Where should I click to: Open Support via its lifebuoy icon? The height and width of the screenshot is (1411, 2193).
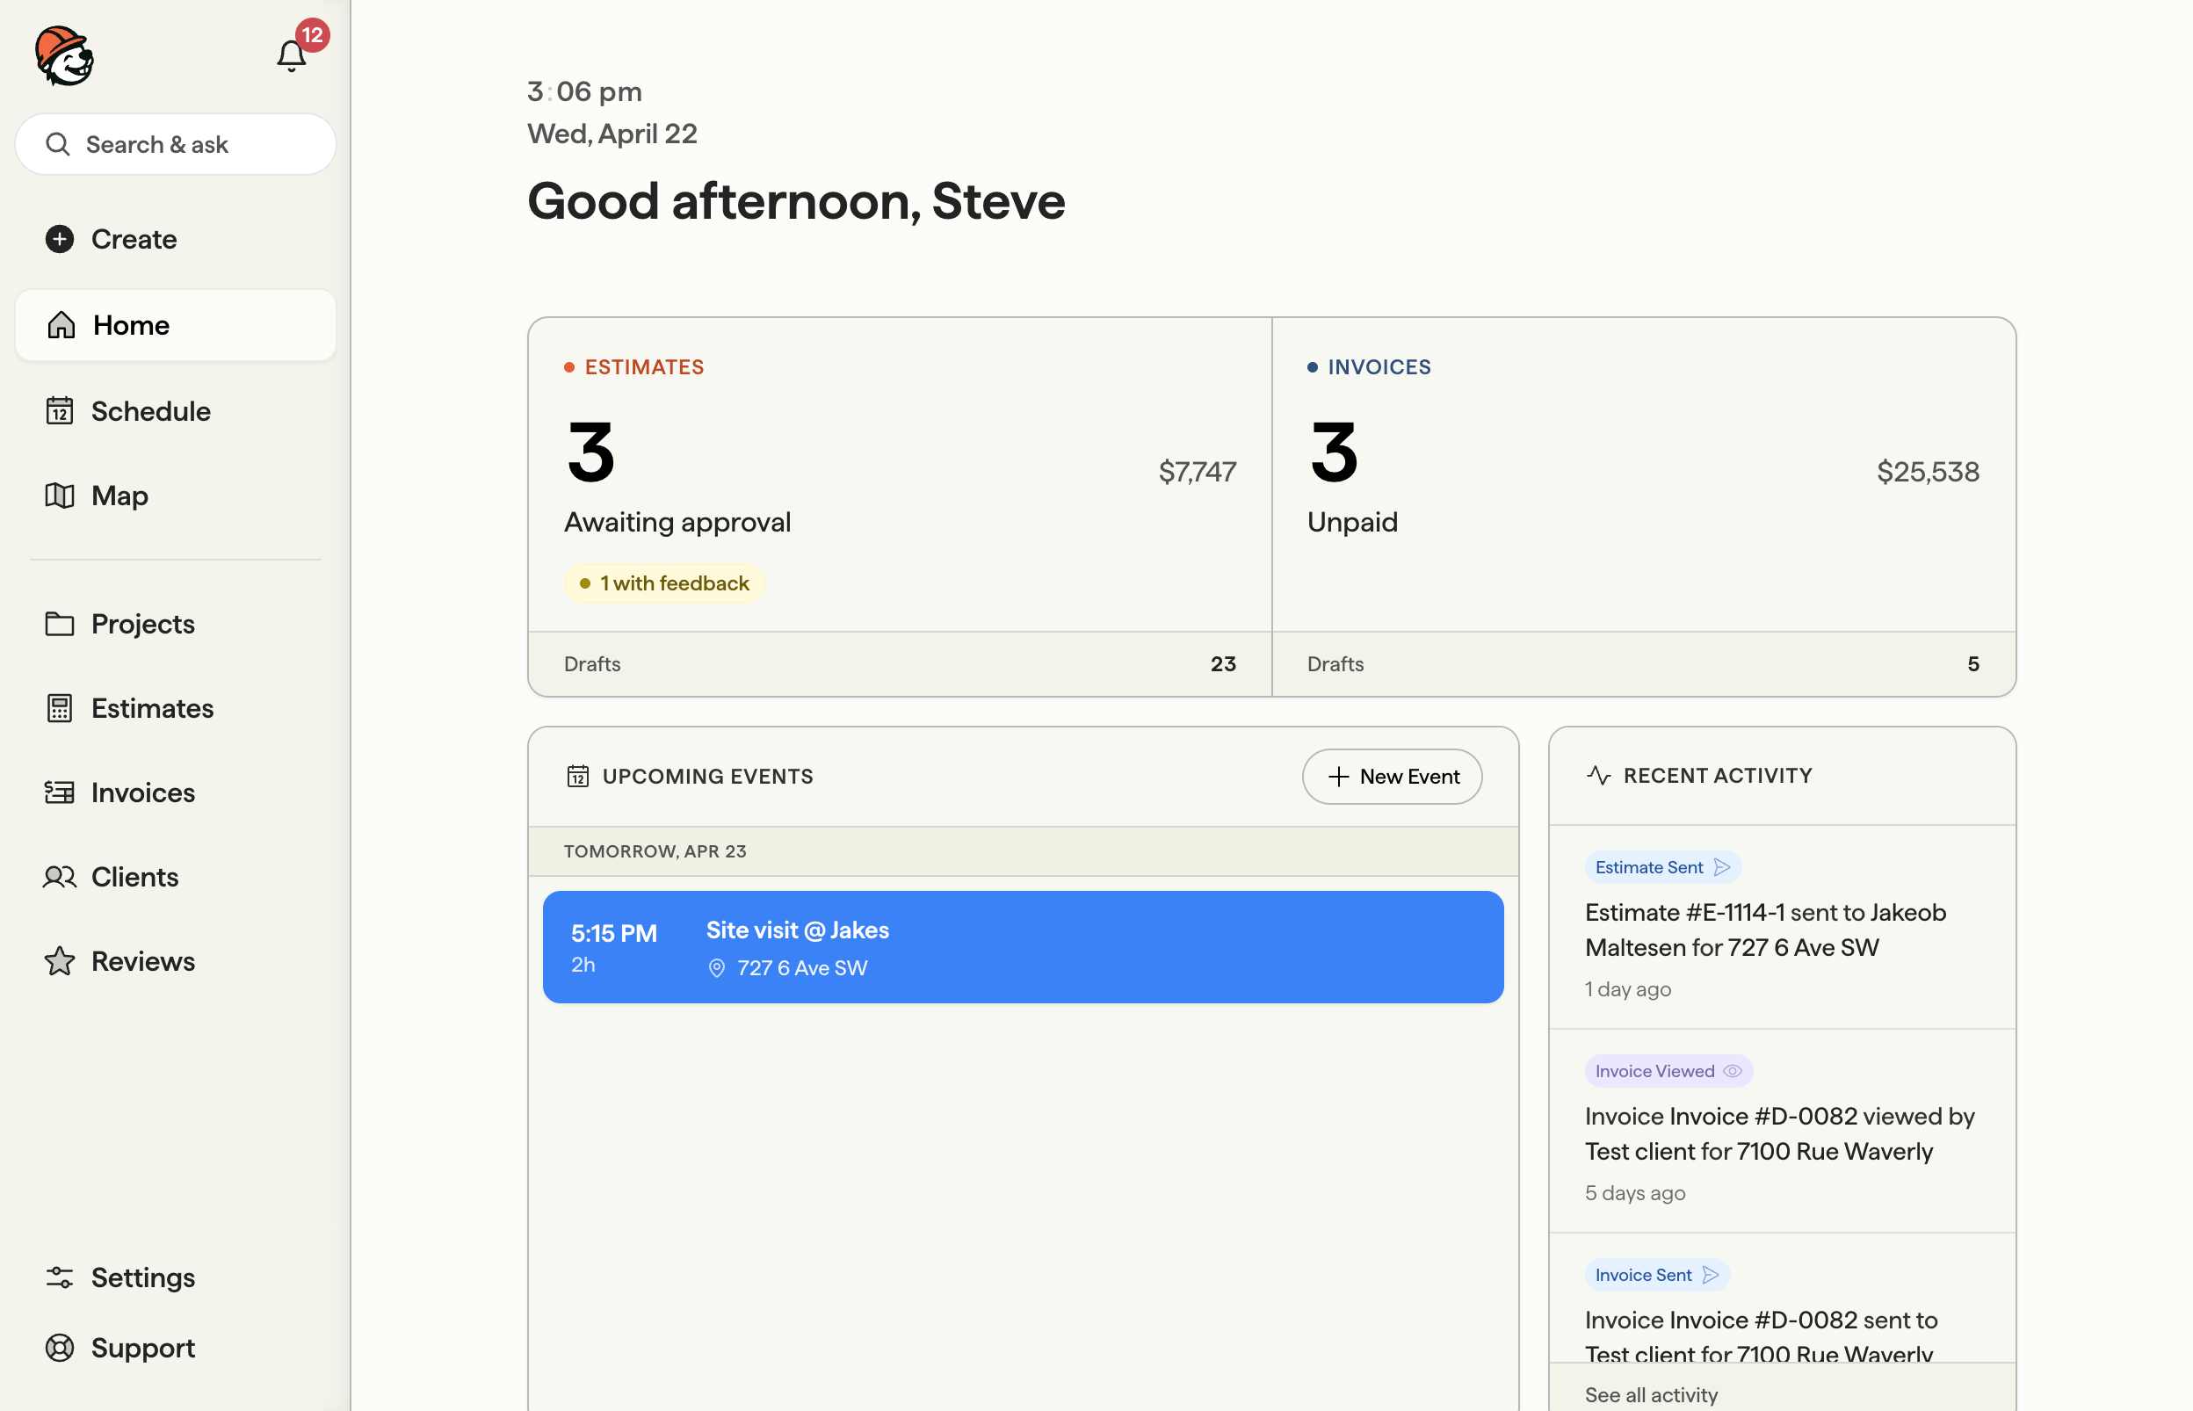tap(60, 1348)
